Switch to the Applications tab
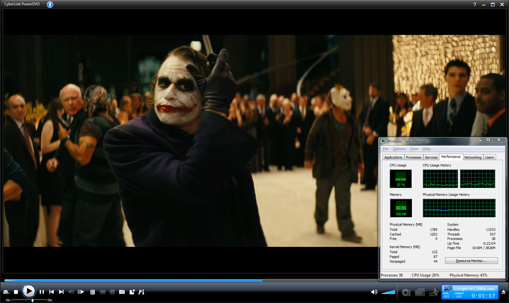Viewport: 509px width, 303px height. click(393, 157)
